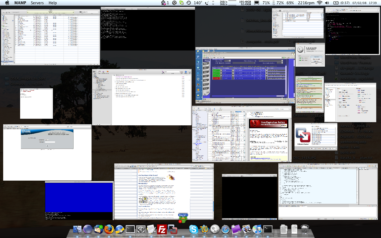Open the Help menu
Image resolution: width=381 pixels, height=238 pixels.
point(53,3)
